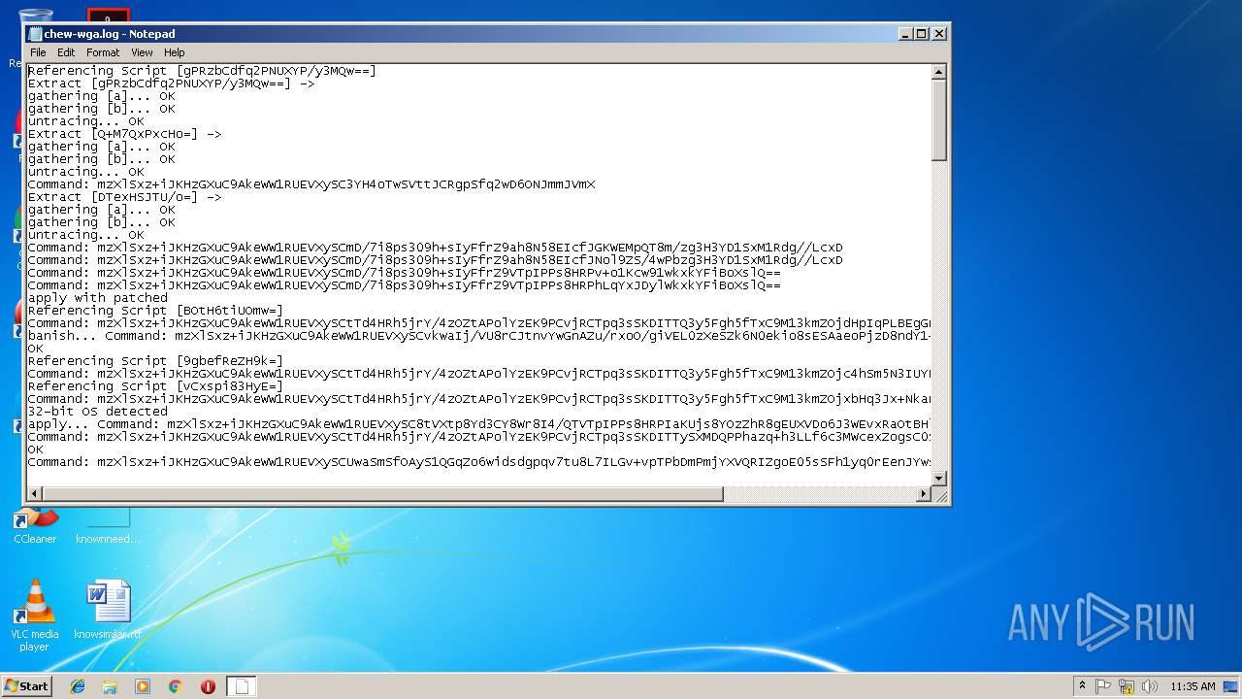The height and width of the screenshot is (699, 1242).
Task: Select the Notepad taskbar button
Action: 242,686
